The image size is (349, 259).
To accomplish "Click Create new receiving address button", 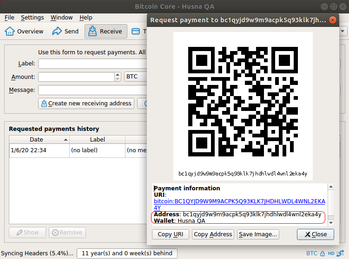I will 86,104.
